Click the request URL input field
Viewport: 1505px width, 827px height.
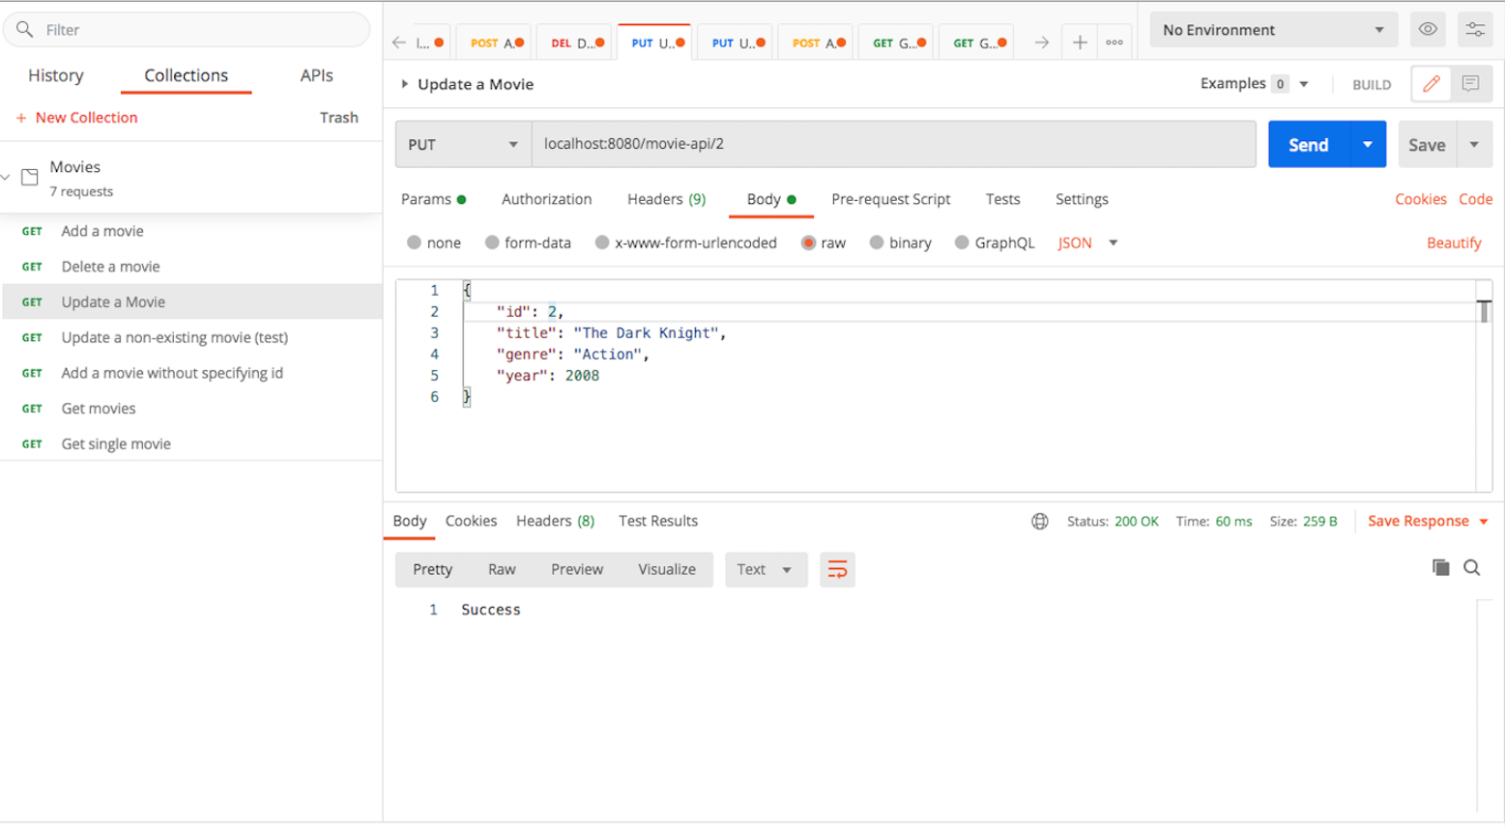(893, 145)
